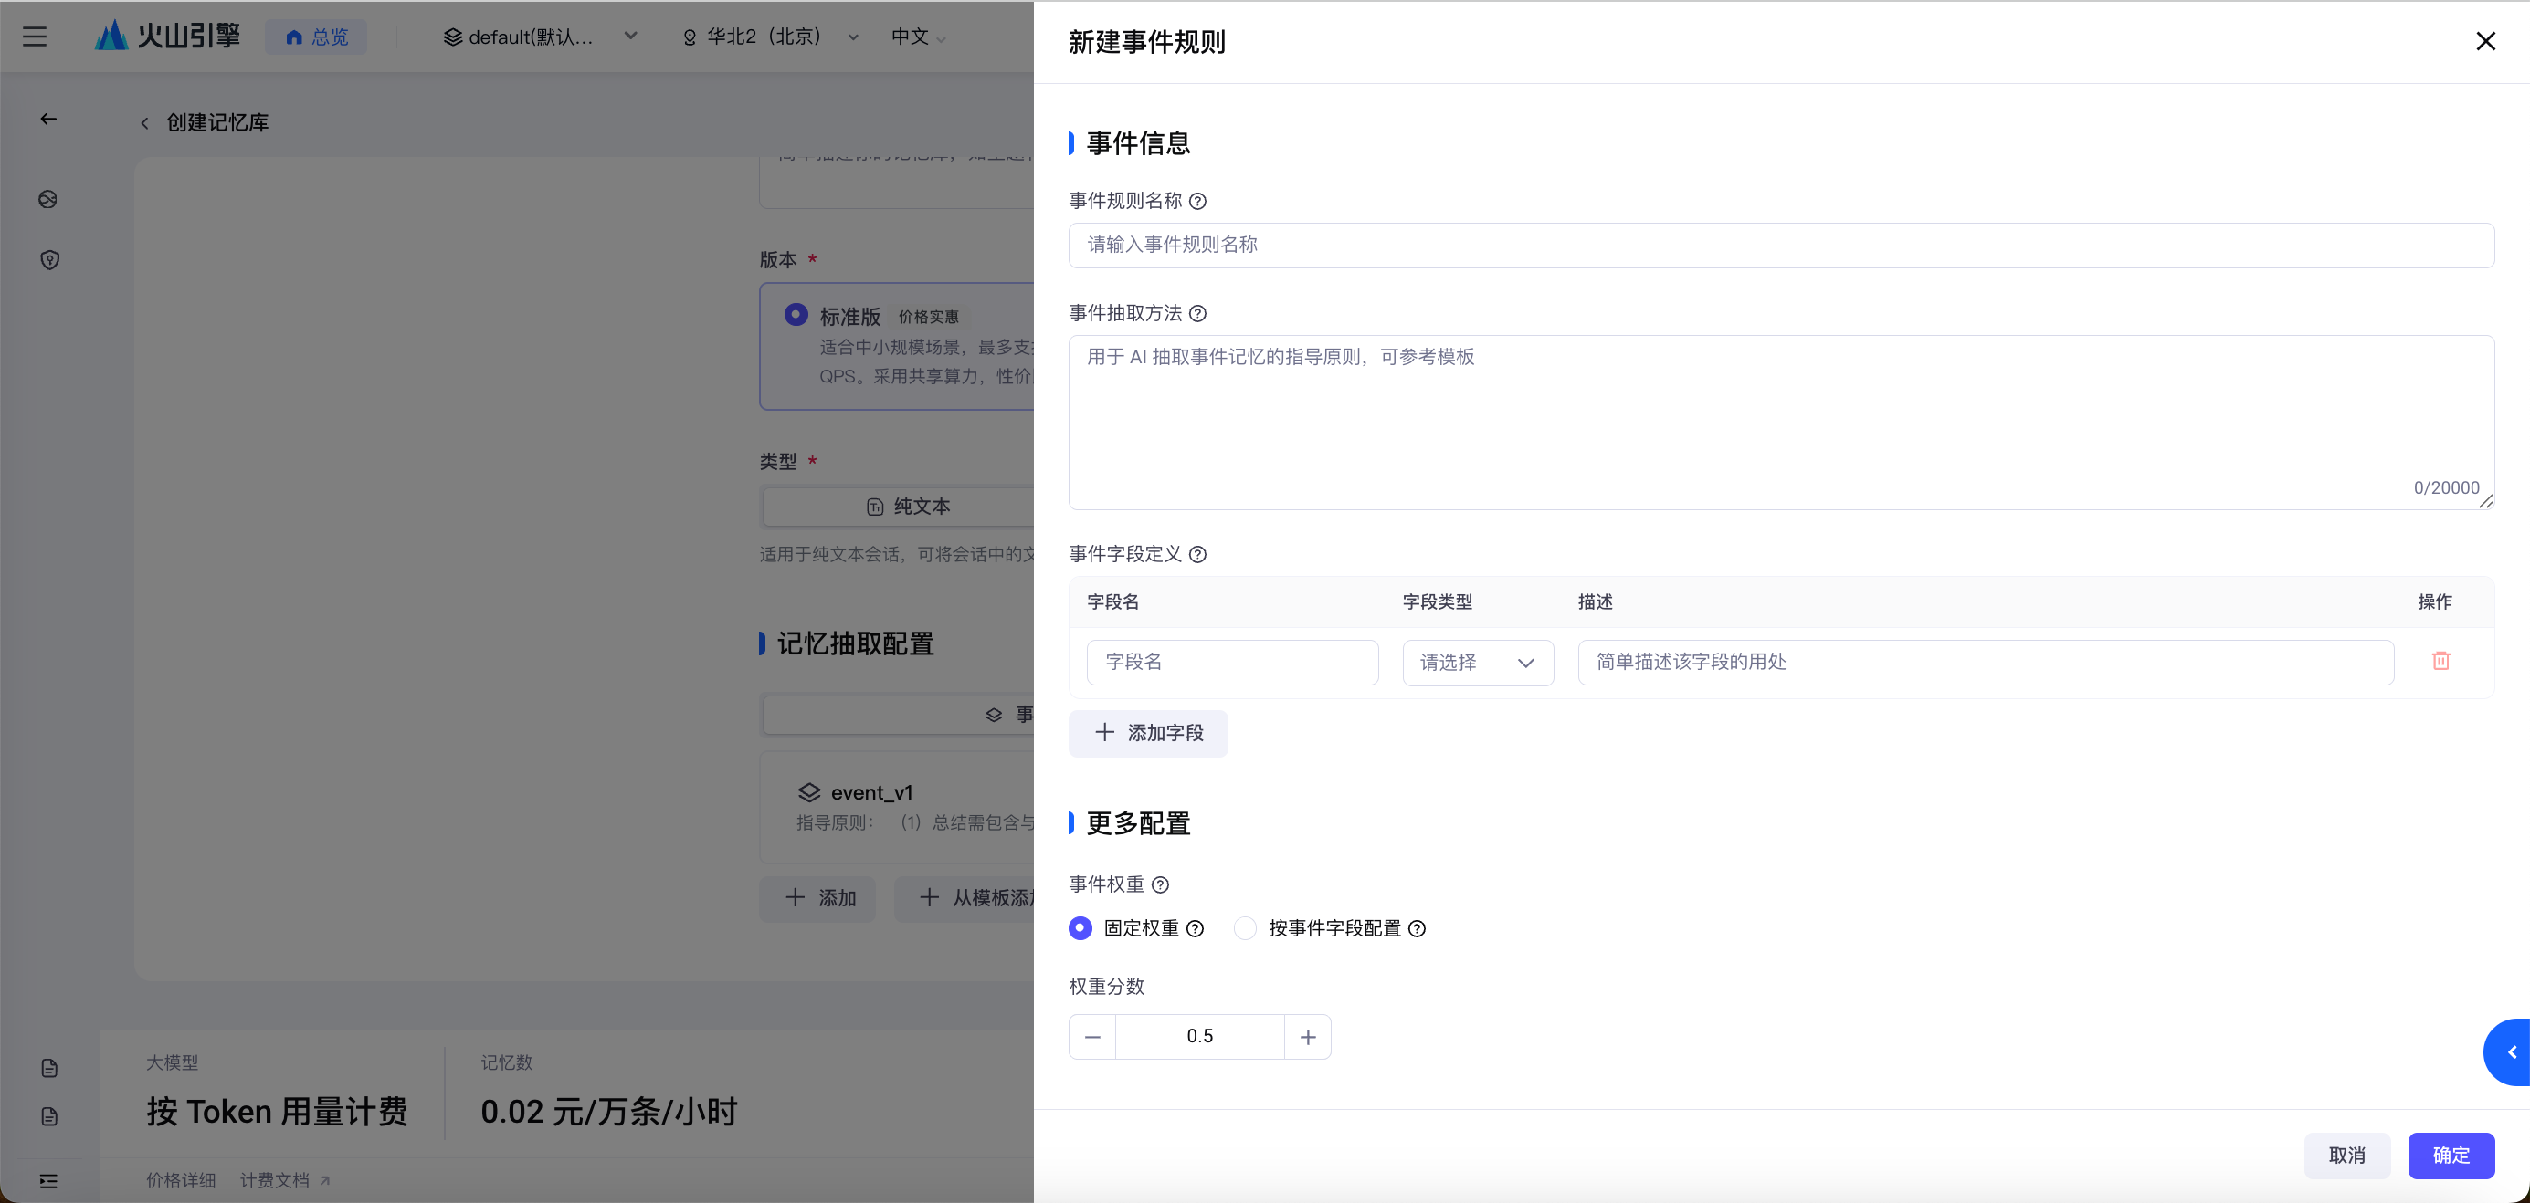Select the 固定权重 radio option
Viewport: 2530px width, 1203px height.
(1081, 928)
